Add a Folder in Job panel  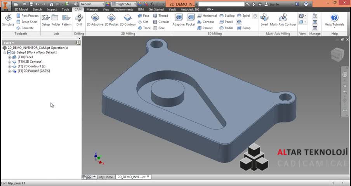click(56, 20)
